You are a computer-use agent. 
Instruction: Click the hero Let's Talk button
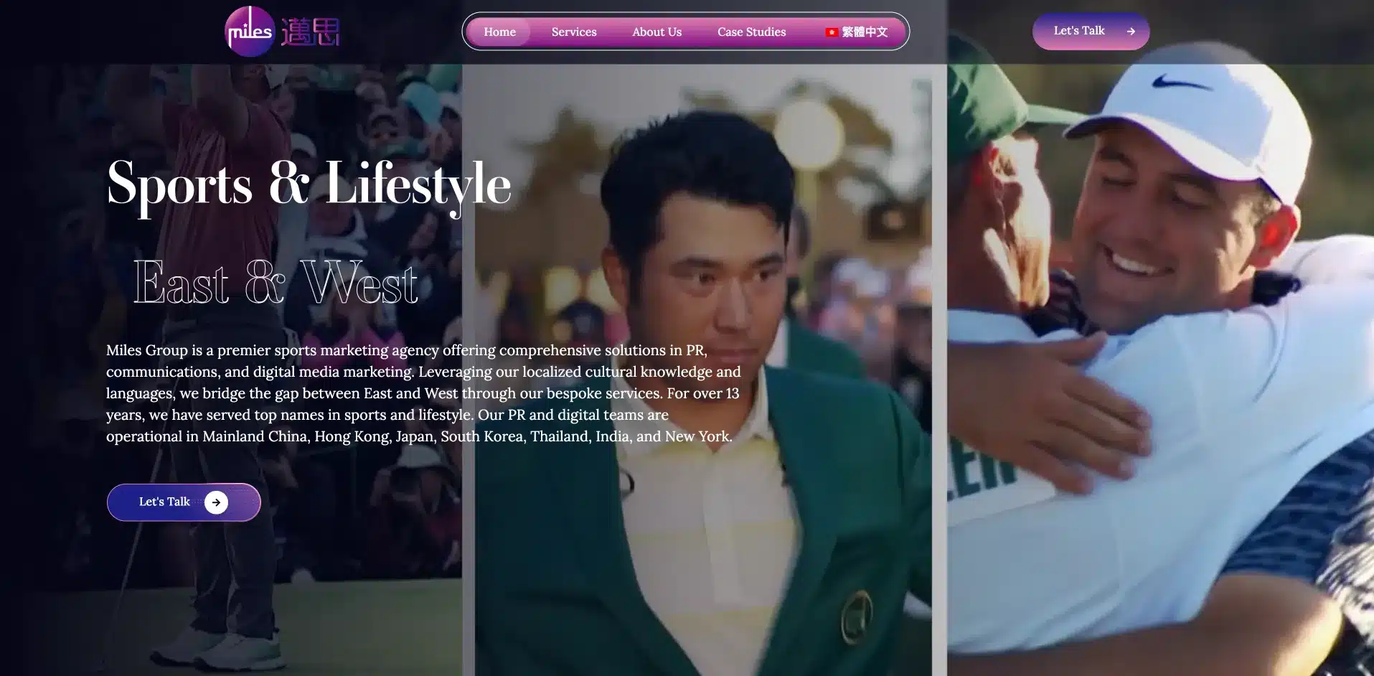click(184, 502)
